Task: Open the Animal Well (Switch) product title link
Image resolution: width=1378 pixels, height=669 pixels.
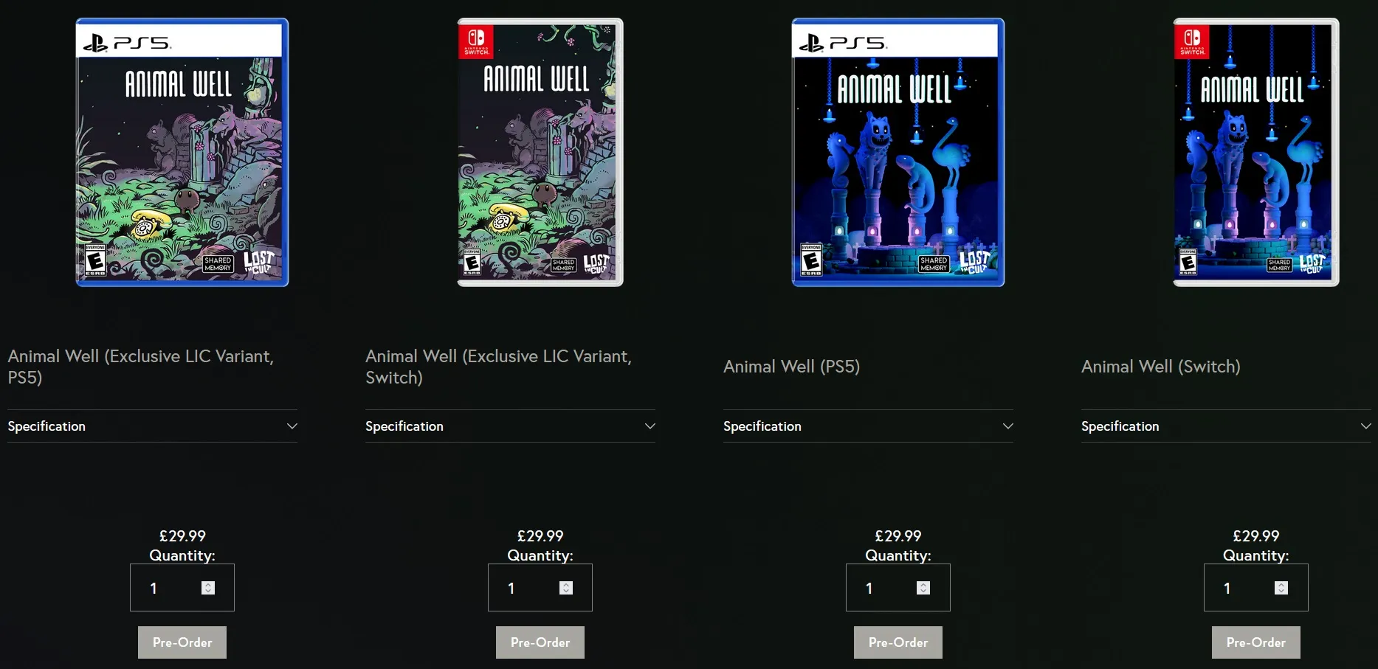Action: click(x=1161, y=367)
